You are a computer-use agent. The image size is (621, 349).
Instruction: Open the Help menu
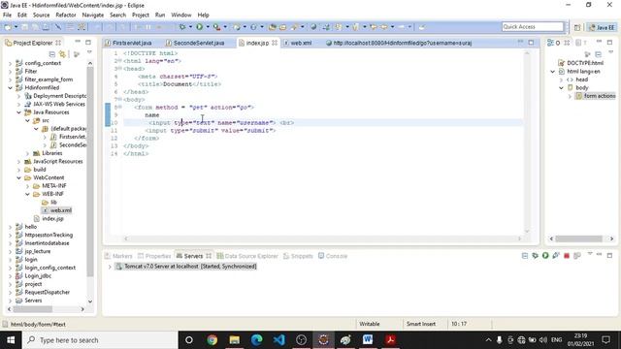(203, 16)
